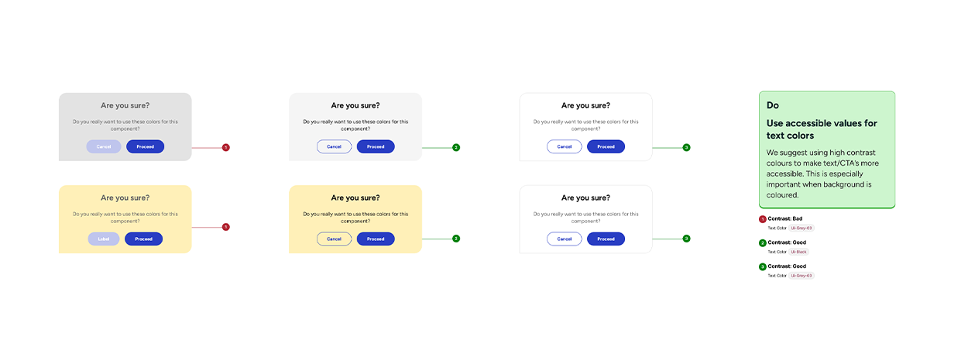Click Cancel in the upper white dialog
Image resolution: width=968 pixels, height=347 pixels.
pos(564,146)
